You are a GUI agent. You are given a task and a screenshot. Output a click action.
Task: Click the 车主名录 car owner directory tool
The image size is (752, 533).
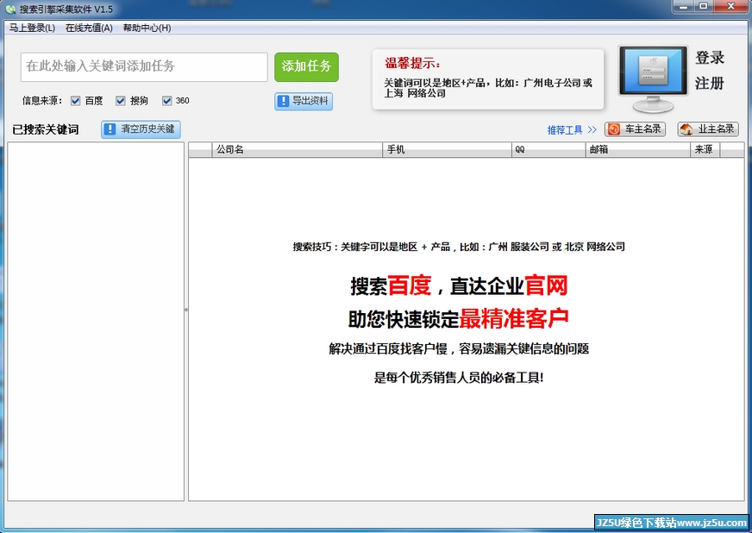tap(635, 129)
